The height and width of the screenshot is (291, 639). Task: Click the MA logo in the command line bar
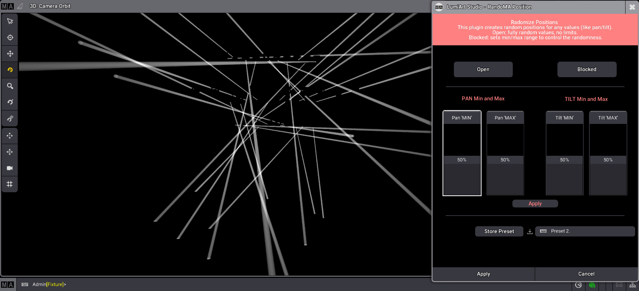7,285
